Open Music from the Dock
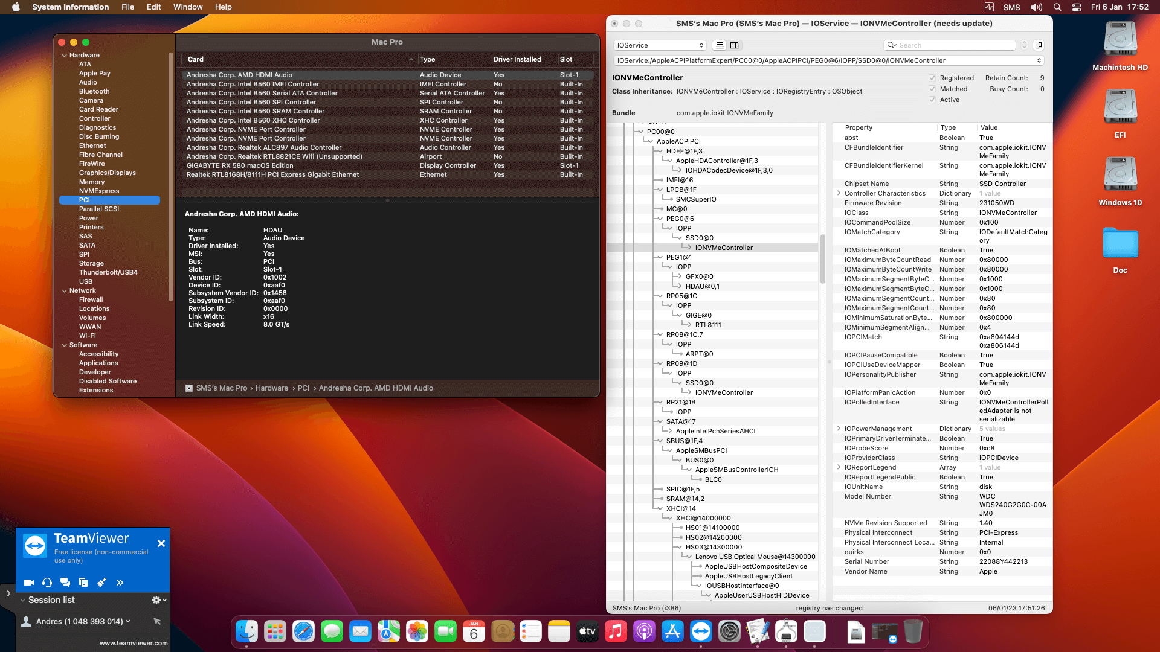This screenshot has height=652, width=1160. tap(616, 631)
